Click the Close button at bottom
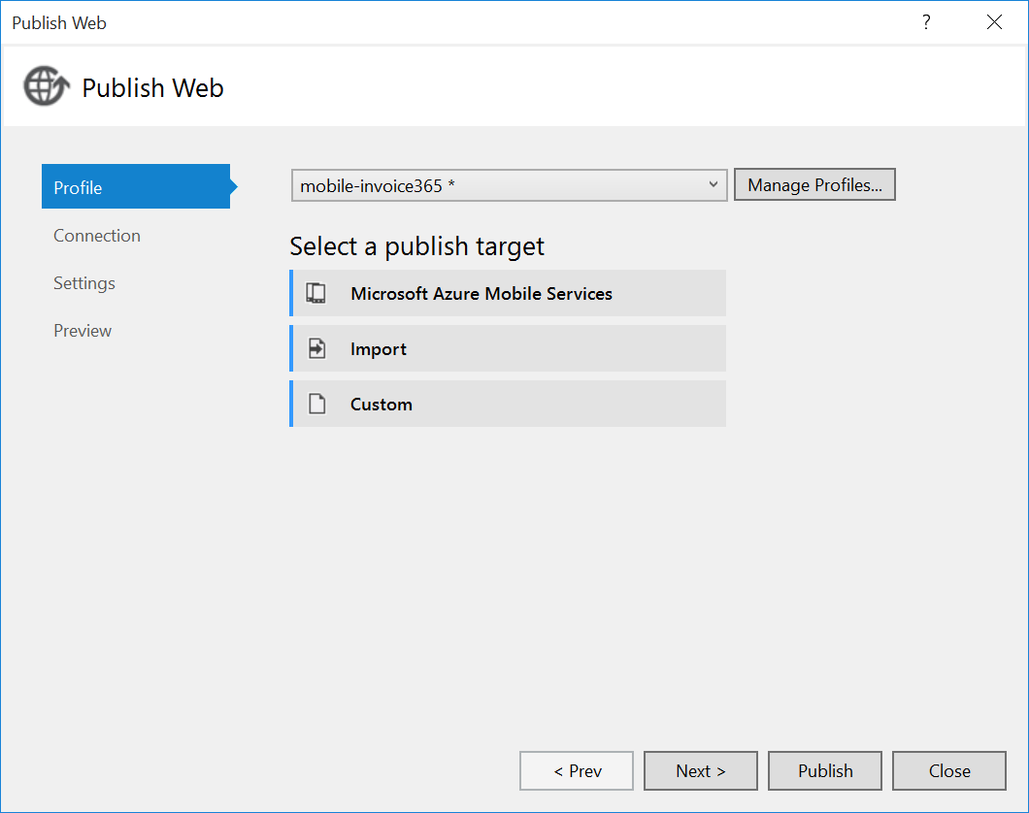Viewport: 1029px width, 813px height. pos(949,771)
